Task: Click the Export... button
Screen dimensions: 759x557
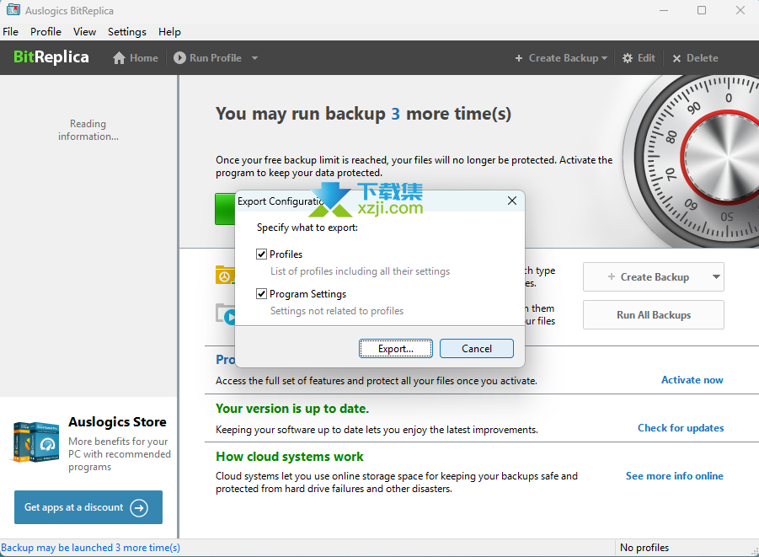Action: point(395,349)
